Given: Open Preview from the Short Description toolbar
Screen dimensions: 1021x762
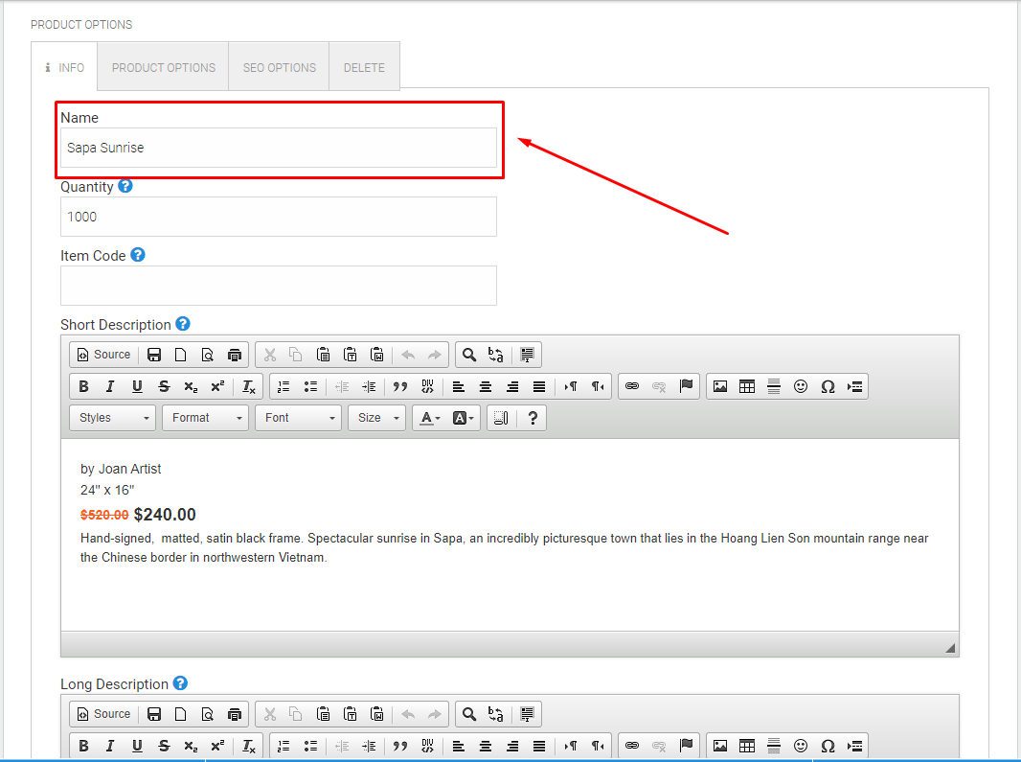Looking at the screenshot, I should (207, 355).
